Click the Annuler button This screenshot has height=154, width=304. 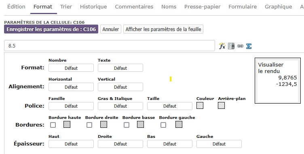pos(111,29)
